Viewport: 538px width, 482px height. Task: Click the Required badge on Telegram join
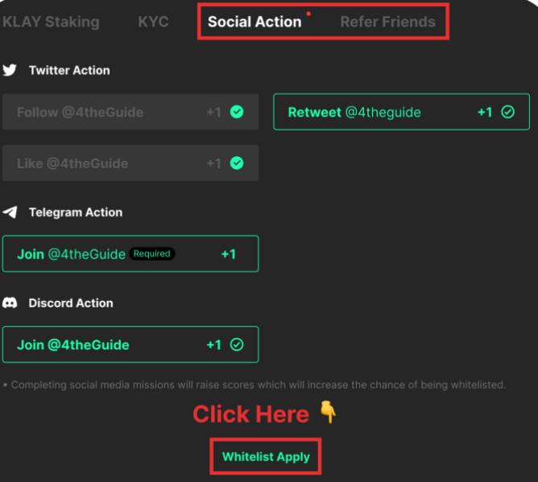point(152,254)
